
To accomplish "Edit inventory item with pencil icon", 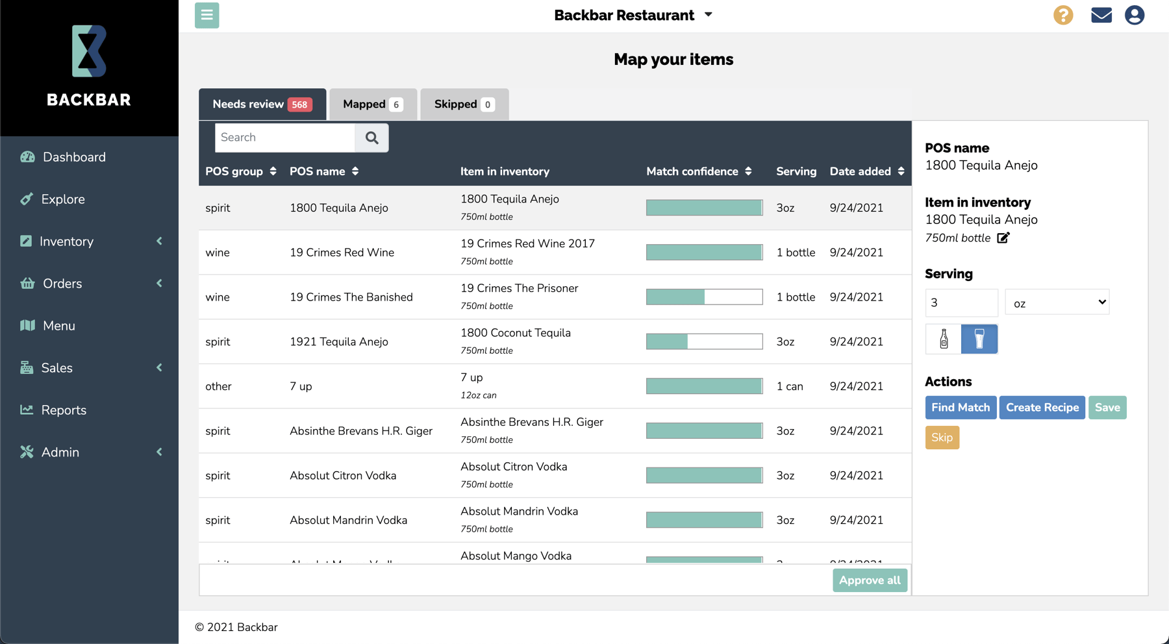I will pos(1003,238).
